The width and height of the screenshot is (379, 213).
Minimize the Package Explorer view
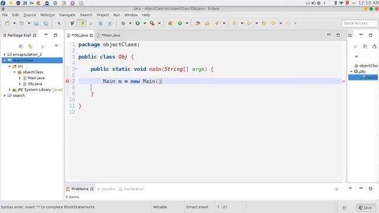point(46,35)
